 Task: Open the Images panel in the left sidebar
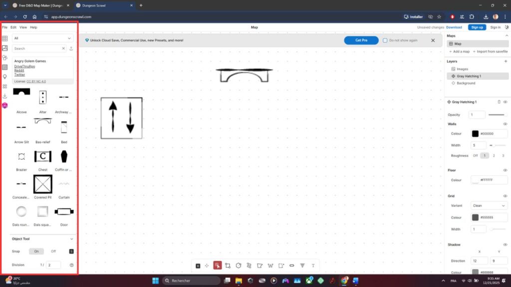click(x=4, y=48)
